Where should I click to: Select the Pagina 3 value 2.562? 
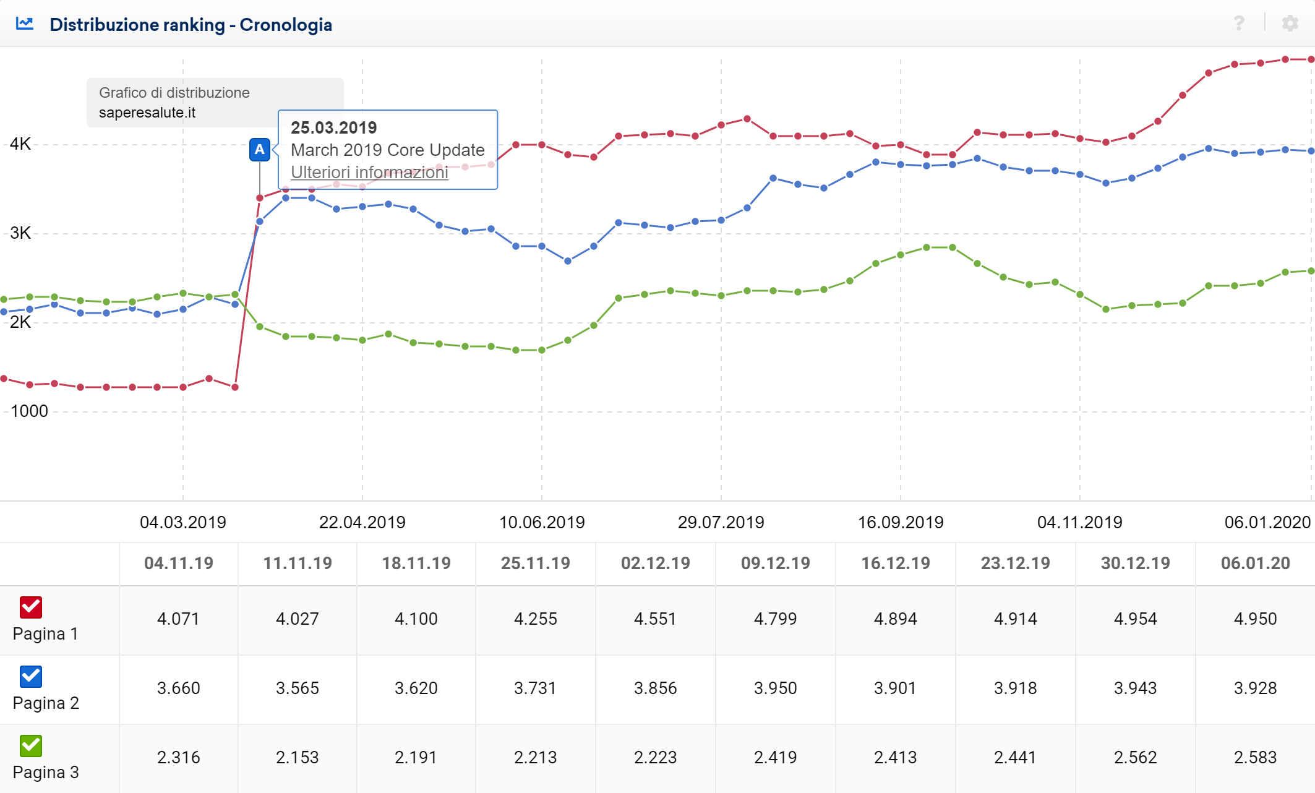(1136, 758)
